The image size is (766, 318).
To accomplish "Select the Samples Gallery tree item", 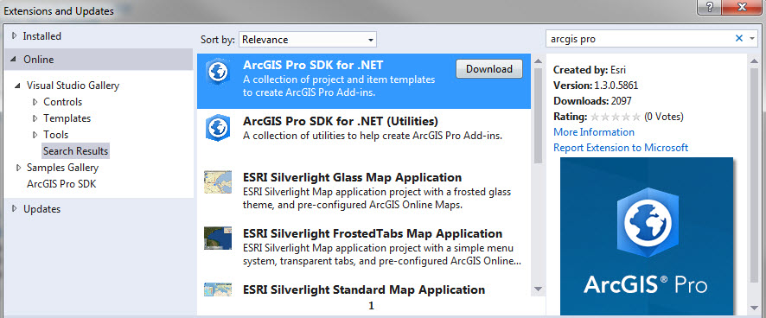I will (62, 168).
